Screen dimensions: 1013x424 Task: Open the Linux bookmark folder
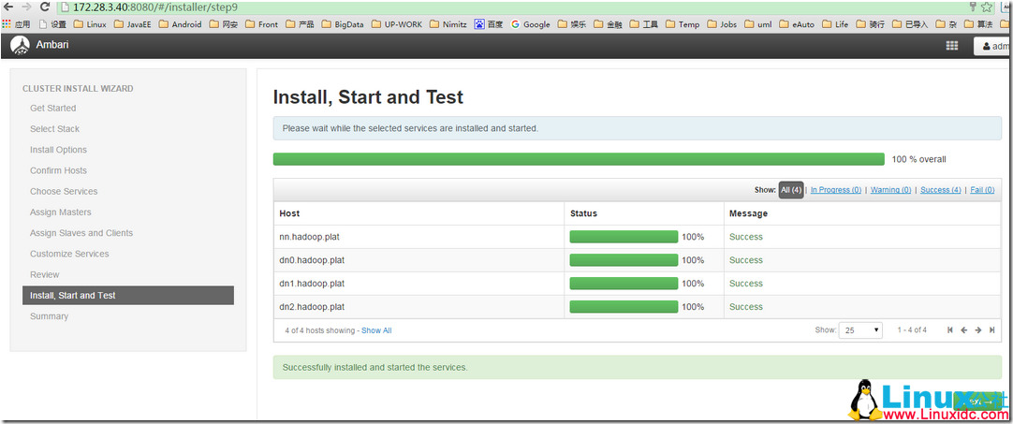point(90,24)
